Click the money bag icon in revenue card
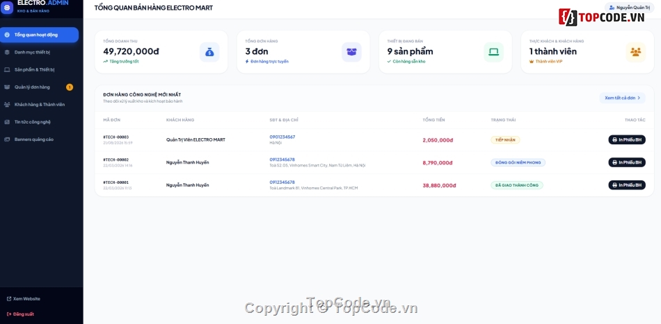661x324 pixels. click(x=209, y=52)
